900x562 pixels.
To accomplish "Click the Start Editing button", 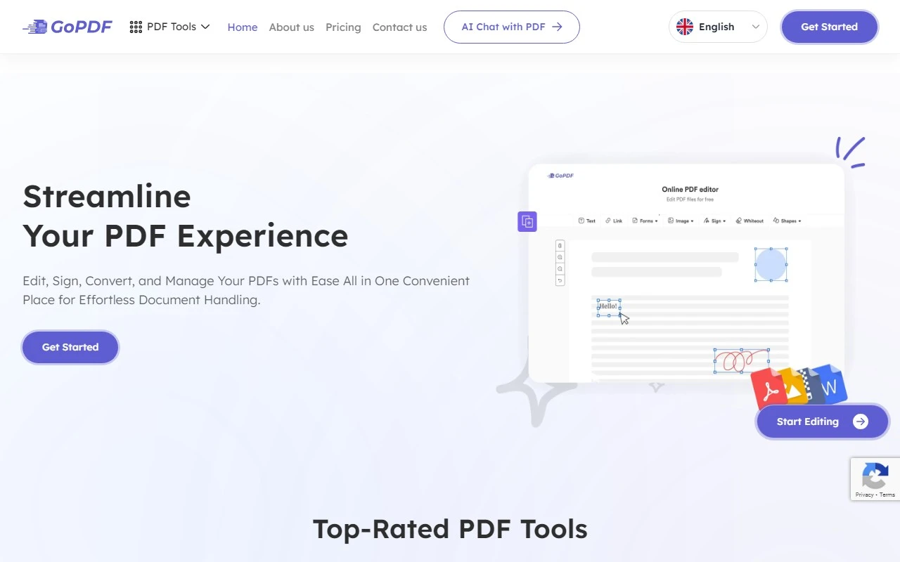I will click(823, 421).
